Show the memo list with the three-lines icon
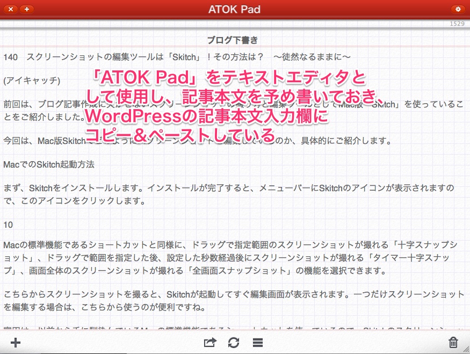This screenshot has width=470, height=354. click(257, 342)
